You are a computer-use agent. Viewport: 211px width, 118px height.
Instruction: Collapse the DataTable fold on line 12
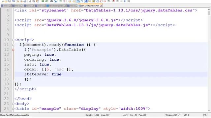[13, 50]
